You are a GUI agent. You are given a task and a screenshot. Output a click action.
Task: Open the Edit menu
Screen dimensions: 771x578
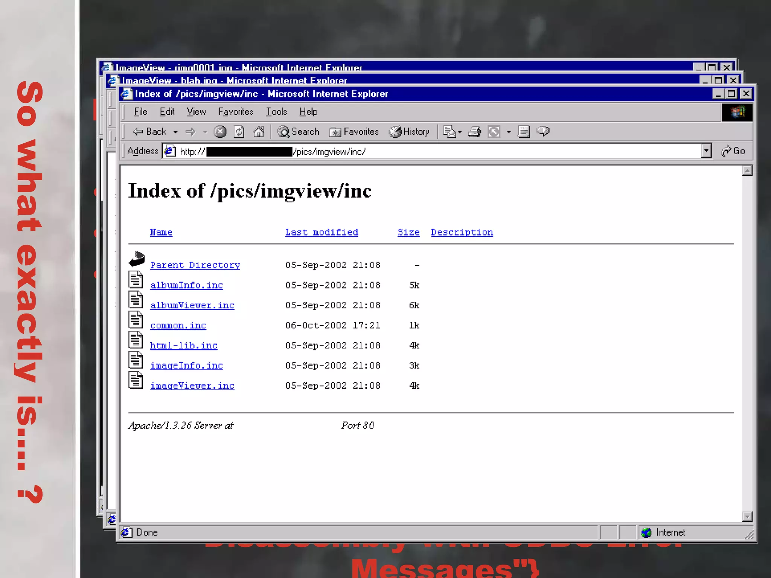pos(167,112)
